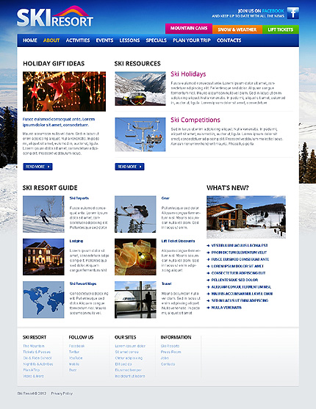The width and height of the screenshot is (316, 409).
Task: Click the lodge photo under What's New
Action: tap(246, 217)
